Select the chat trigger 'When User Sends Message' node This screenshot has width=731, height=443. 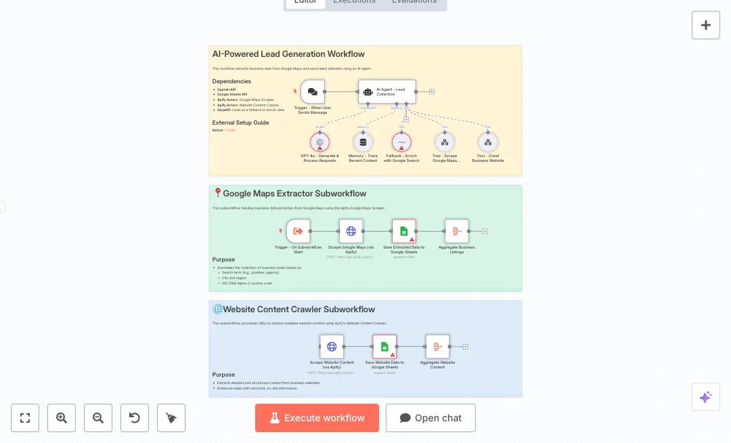[x=312, y=91]
